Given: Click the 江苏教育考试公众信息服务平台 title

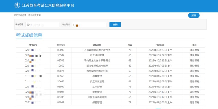Looking at the screenshot, I should click(x=48, y=5).
